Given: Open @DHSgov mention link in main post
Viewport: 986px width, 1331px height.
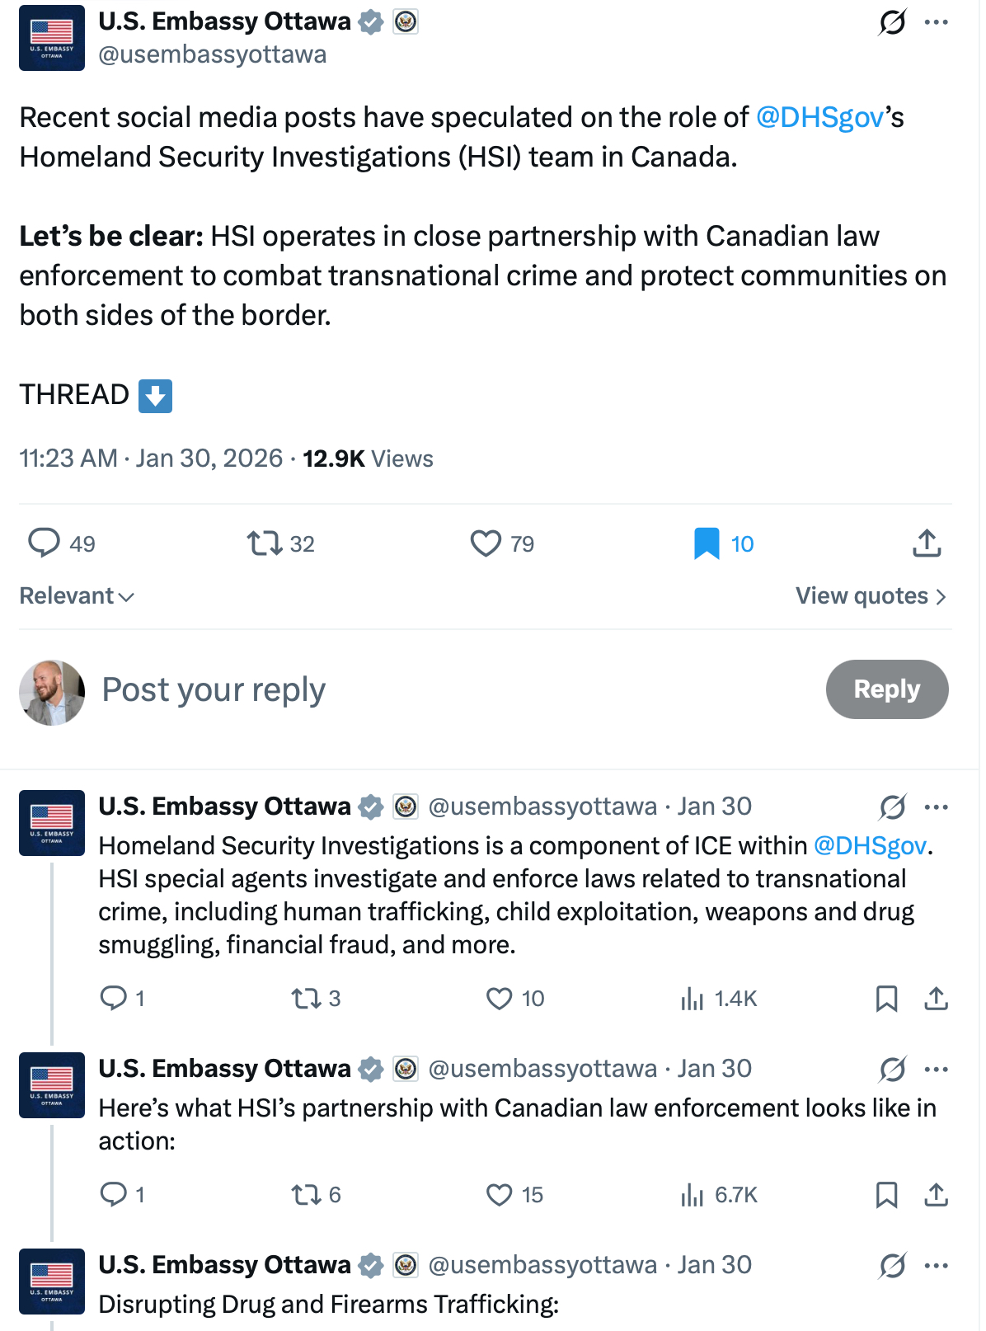Looking at the screenshot, I should point(820,117).
